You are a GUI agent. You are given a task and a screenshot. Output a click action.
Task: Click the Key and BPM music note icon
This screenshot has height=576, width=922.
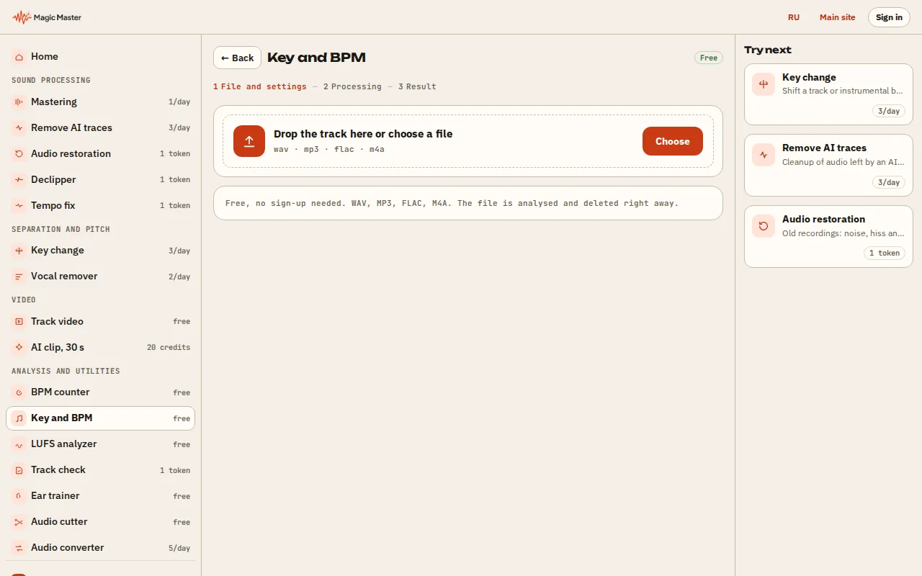pyautogui.click(x=19, y=418)
